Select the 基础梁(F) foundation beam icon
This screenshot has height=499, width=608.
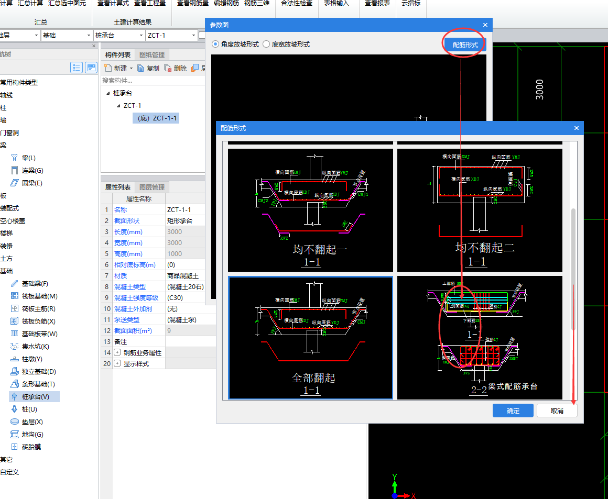coord(14,284)
